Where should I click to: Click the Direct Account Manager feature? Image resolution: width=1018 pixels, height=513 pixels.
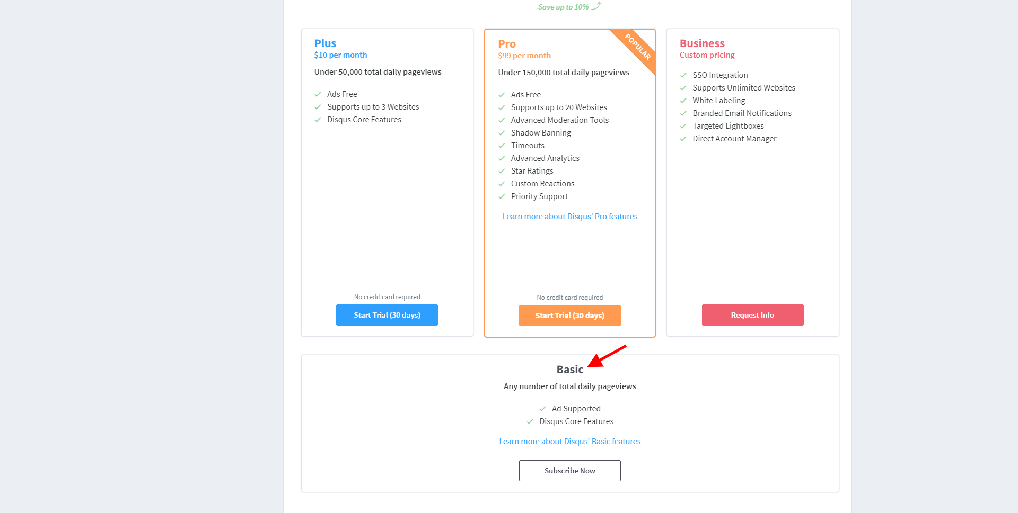click(x=734, y=139)
